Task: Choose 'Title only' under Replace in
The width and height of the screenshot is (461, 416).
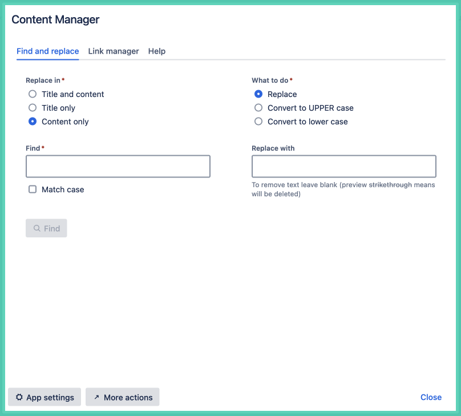Action: pyautogui.click(x=33, y=108)
